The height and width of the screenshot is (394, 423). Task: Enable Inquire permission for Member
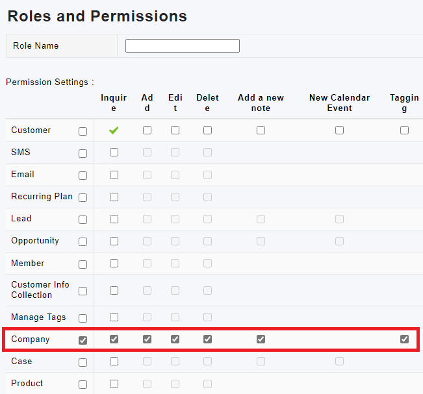click(114, 264)
